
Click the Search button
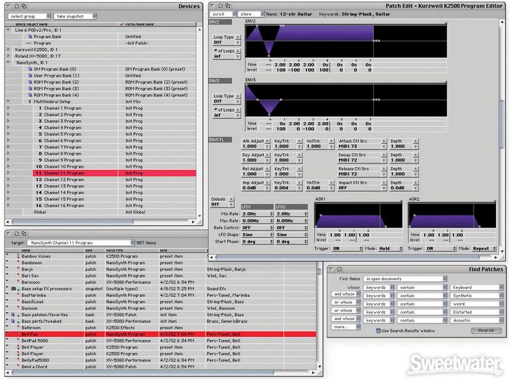(485, 330)
